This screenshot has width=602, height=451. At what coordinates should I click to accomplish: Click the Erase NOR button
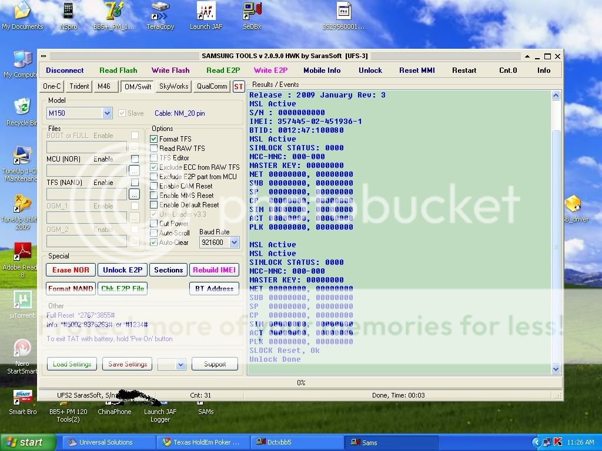click(71, 270)
